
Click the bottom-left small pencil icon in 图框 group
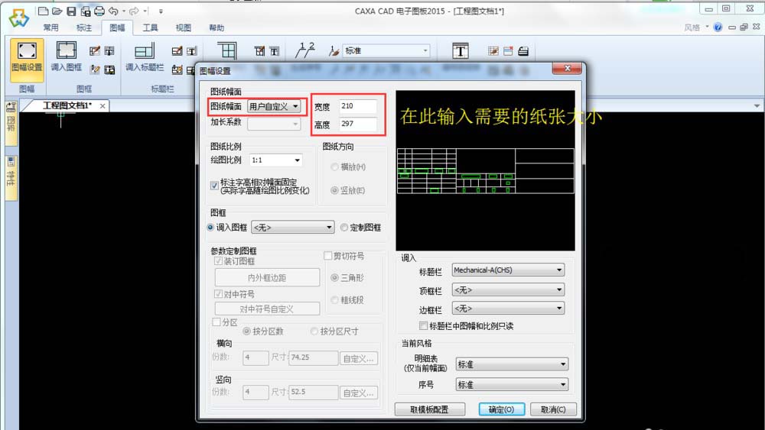pos(95,70)
